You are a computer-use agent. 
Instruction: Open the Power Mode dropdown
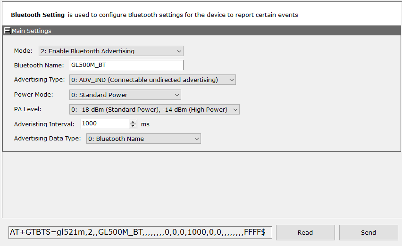point(125,95)
